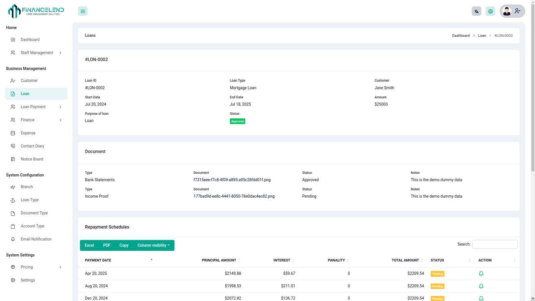Click the FinanceLend logo
The width and height of the screenshot is (535, 301).
coord(36,11)
